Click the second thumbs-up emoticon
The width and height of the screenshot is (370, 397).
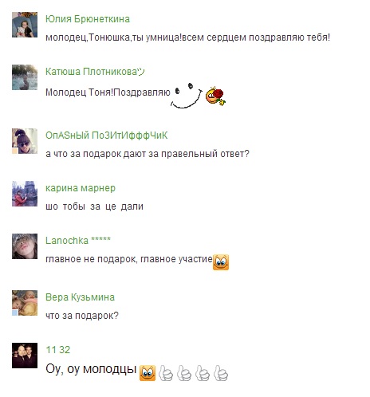point(184,373)
